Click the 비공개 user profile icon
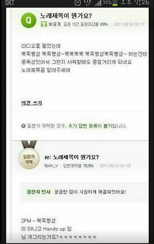 [44, 24]
